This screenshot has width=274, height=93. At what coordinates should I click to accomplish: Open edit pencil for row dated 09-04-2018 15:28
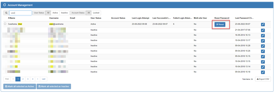pos(263,46)
